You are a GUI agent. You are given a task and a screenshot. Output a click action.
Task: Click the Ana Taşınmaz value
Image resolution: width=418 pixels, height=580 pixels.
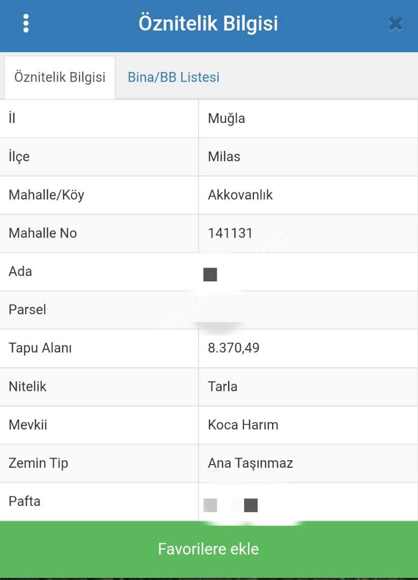click(x=250, y=463)
